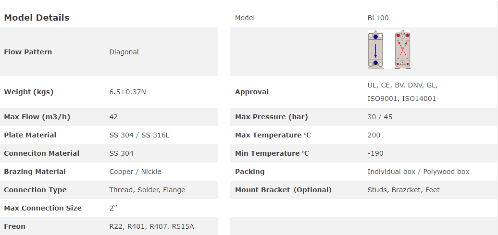Click the Approval certifications list
Screen dimensions: 498x235
click(x=402, y=92)
